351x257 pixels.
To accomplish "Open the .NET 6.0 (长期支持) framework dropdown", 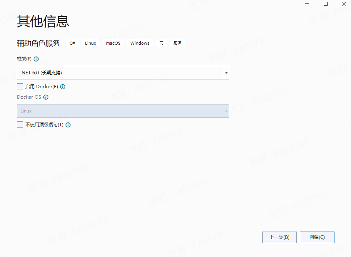I will (123, 73).
